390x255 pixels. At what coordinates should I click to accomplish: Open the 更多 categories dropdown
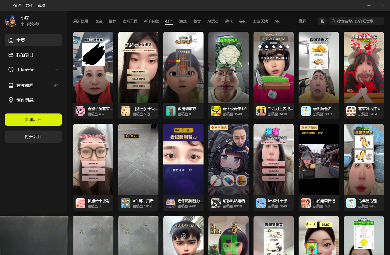click(x=304, y=21)
